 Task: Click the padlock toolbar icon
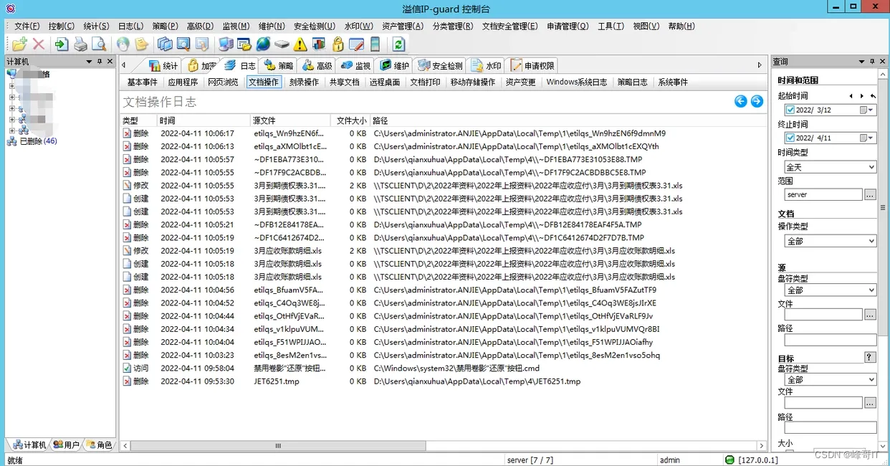pos(338,44)
